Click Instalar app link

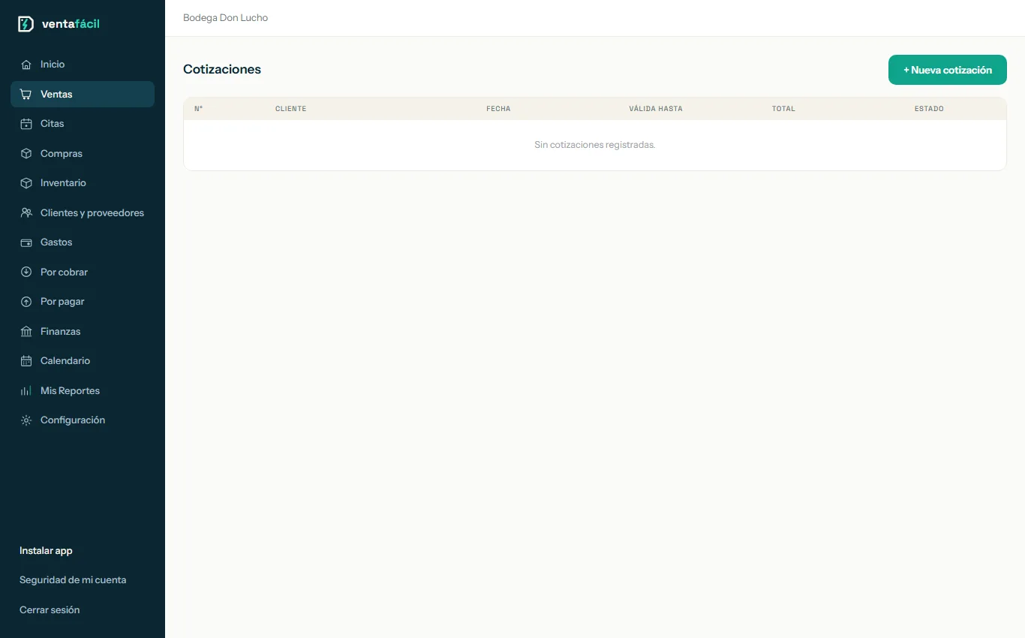[46, 551]
